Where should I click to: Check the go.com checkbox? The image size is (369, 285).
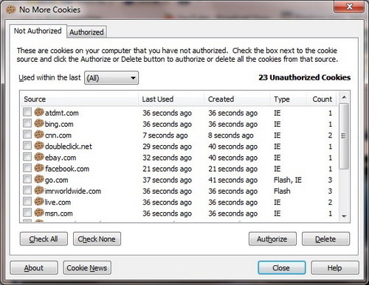[x=27, y=179]
